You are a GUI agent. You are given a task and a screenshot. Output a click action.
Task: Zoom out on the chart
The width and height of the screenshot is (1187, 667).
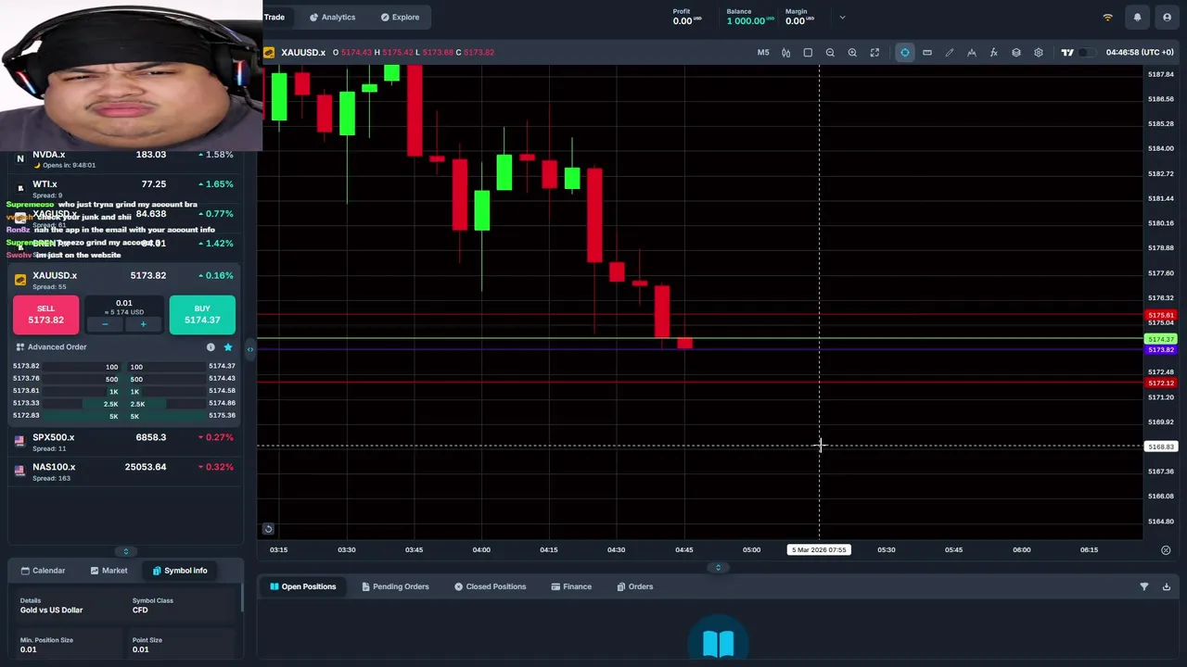pos(830,53)
